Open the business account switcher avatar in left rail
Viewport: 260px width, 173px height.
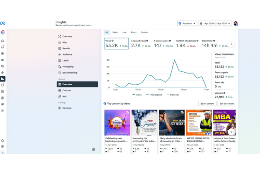click(x=3, y=32)
